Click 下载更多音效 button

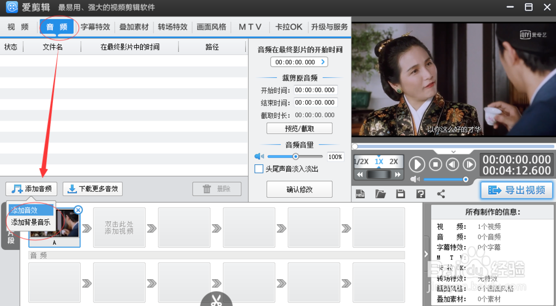[x=93, y=189]
